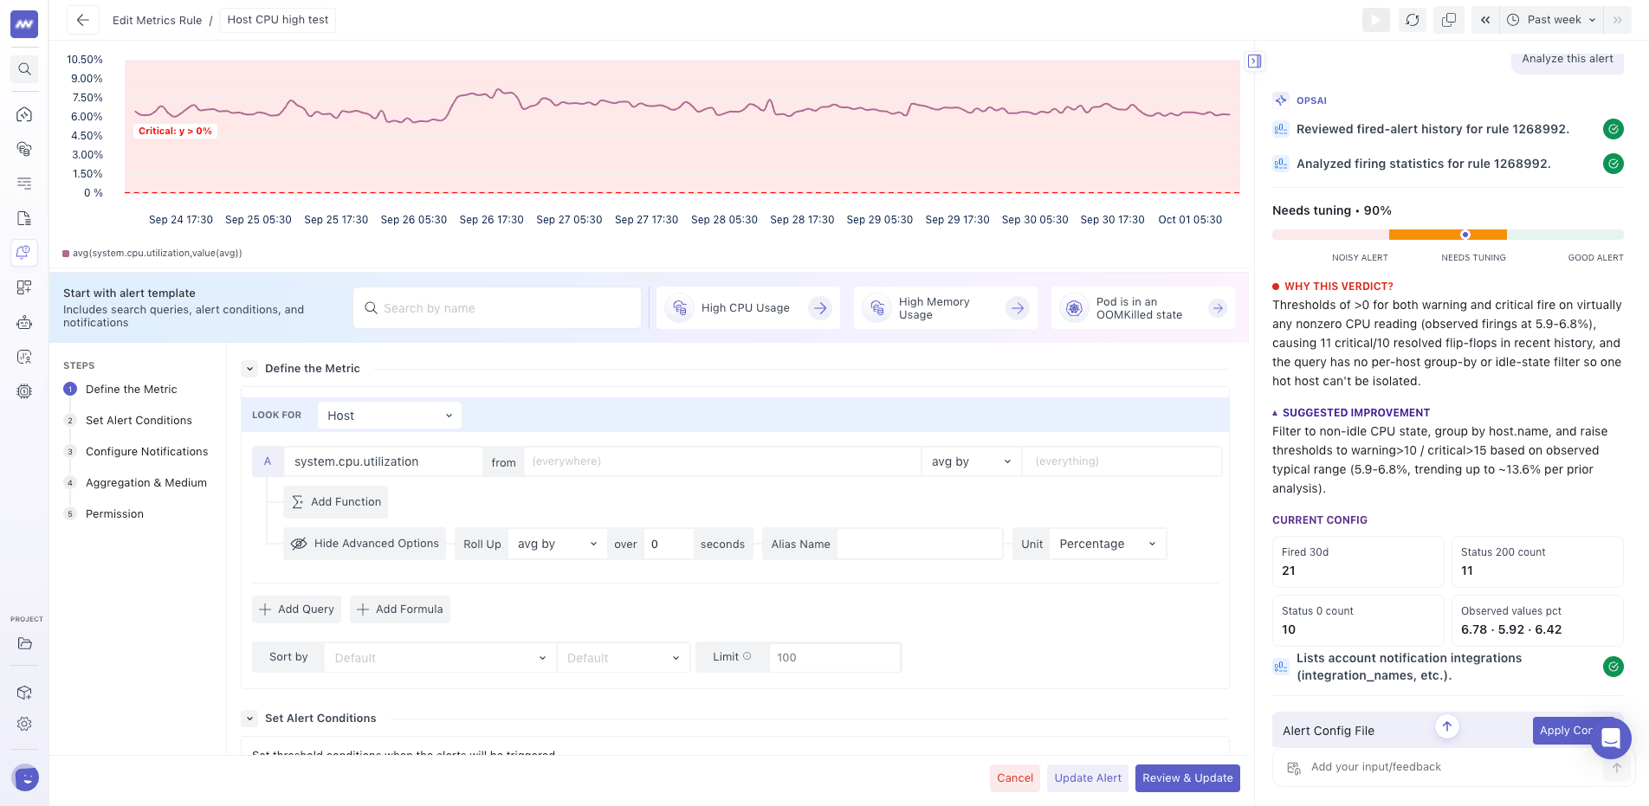This screenshot has height=806, width=1649.
Task: Open the Roll Up avg by dropdown
Action: [558, 544]
